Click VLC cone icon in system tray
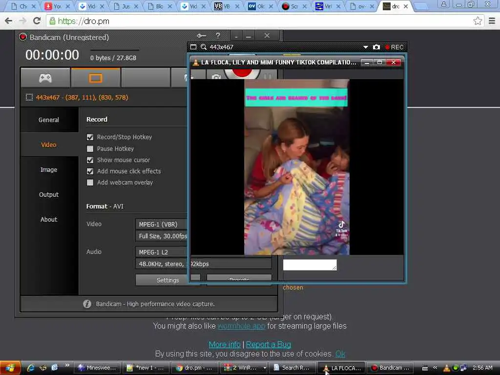The width and height of the screenshot is (500, 375). click(447, 368)
